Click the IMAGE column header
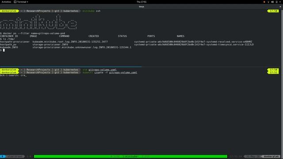The image size is (283, 159). pyautogui.click(x=33, y=36)
